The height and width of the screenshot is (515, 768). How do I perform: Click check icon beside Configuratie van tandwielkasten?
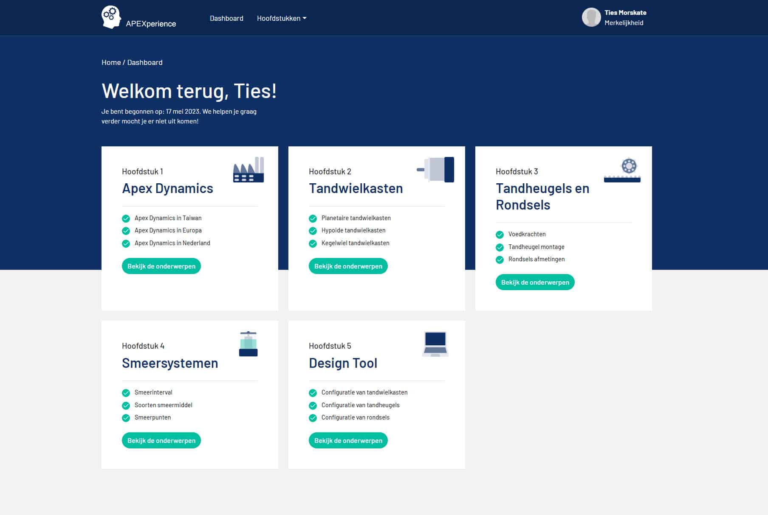(313, 393)
